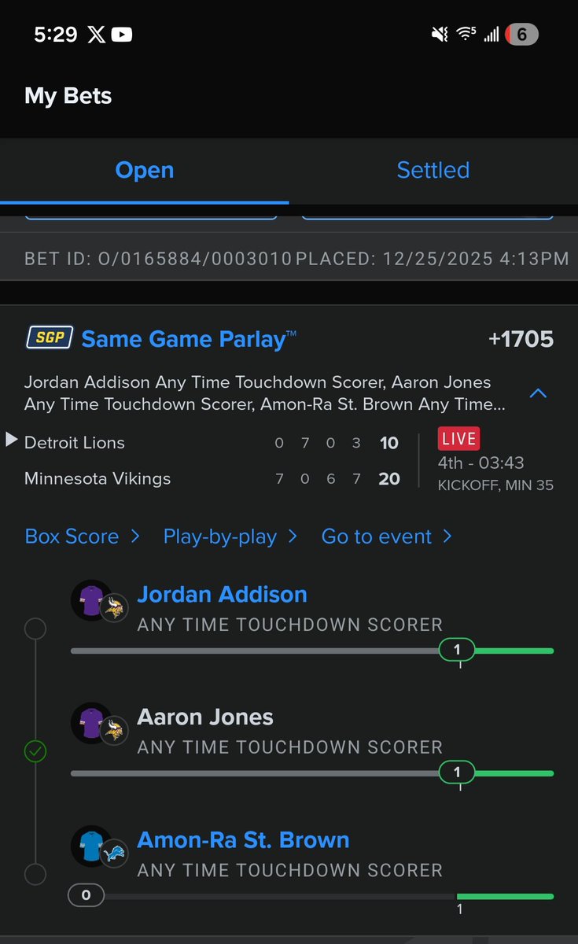Open the Play-by-play link
The image size is (578, 944).
pyautogui.click(x=230, y=537)
